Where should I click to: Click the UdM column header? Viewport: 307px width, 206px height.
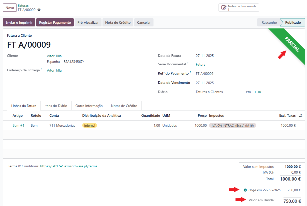point(166,115)
